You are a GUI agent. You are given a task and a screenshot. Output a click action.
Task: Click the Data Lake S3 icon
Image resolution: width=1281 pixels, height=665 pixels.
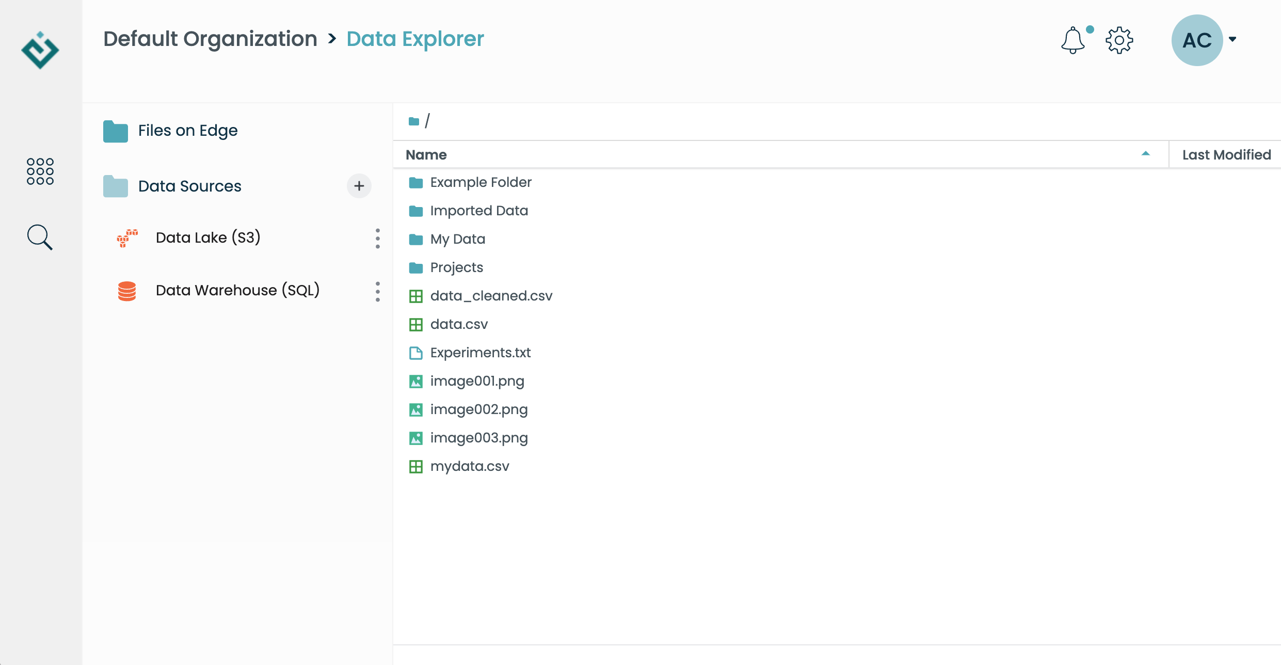(x=127, y=238)
